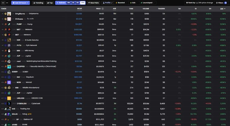The height and width of the screenshot is (126, 230).
Task: Click the OnlyMarms token logo thumbnail
Action: point(9,14)
